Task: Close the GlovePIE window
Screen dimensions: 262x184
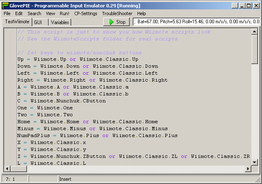Action: 256,6
